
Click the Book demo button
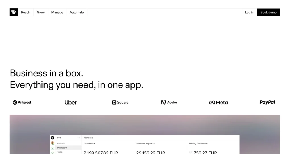(x=268, y=12)
